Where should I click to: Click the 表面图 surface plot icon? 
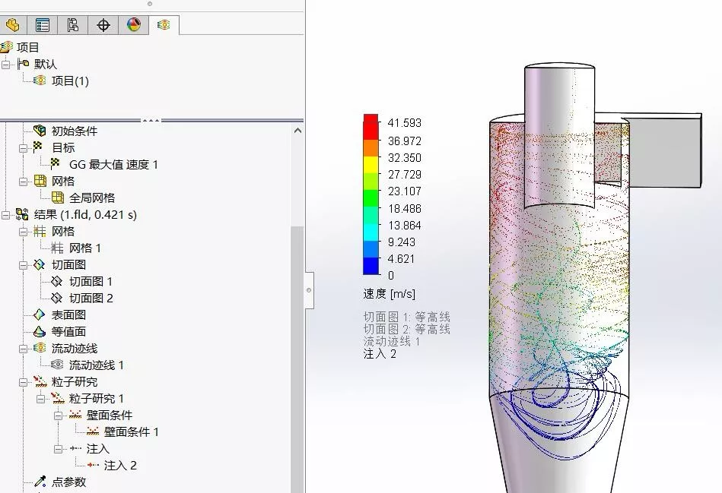tap(40, 314)
